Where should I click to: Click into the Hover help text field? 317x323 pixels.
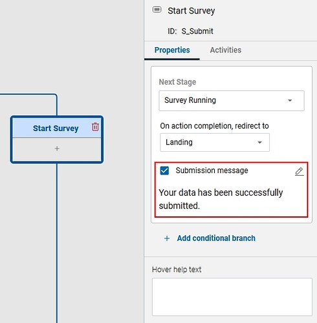tap(232, 297)
